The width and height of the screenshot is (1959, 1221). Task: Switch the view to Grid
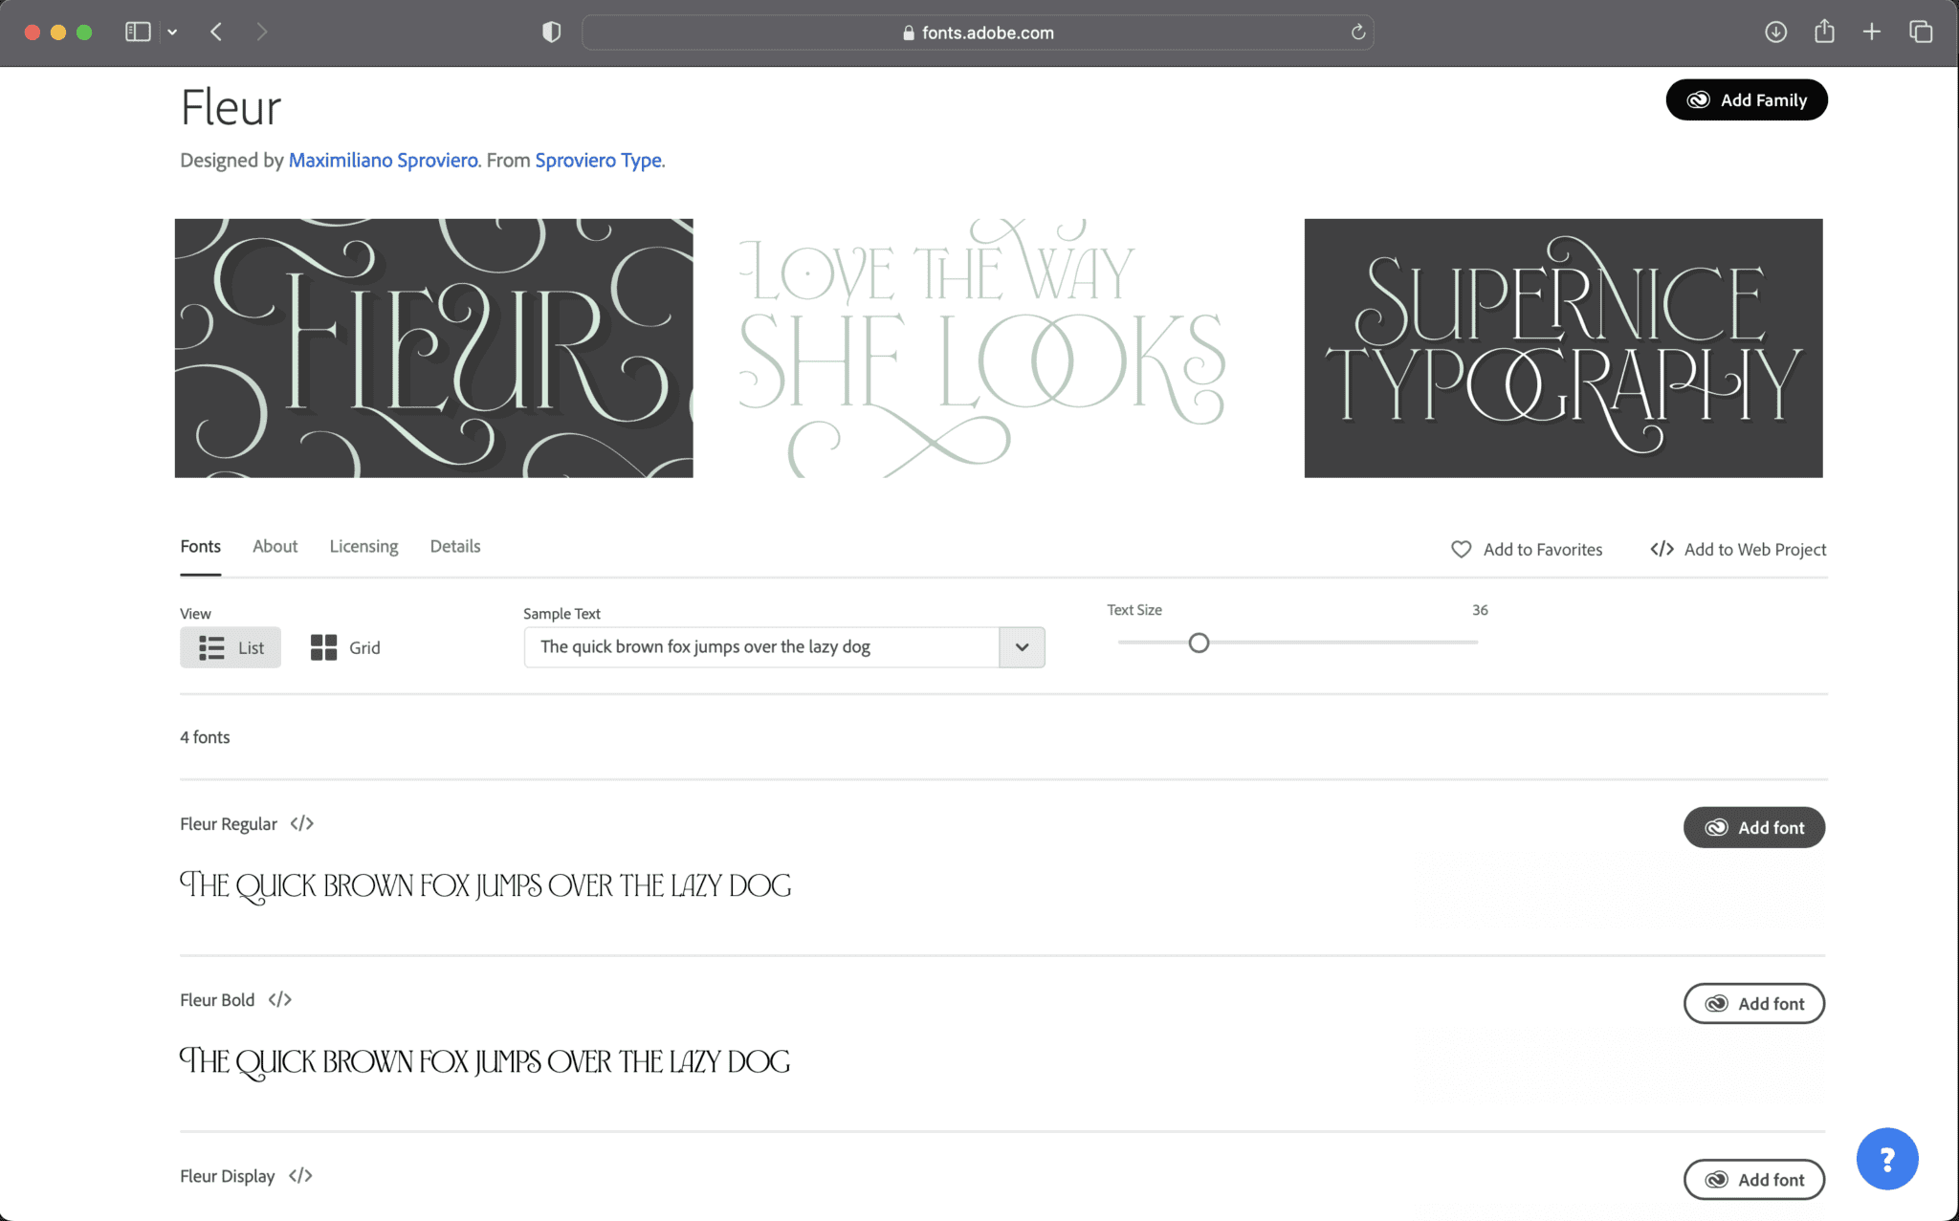(x=344, y=647)
